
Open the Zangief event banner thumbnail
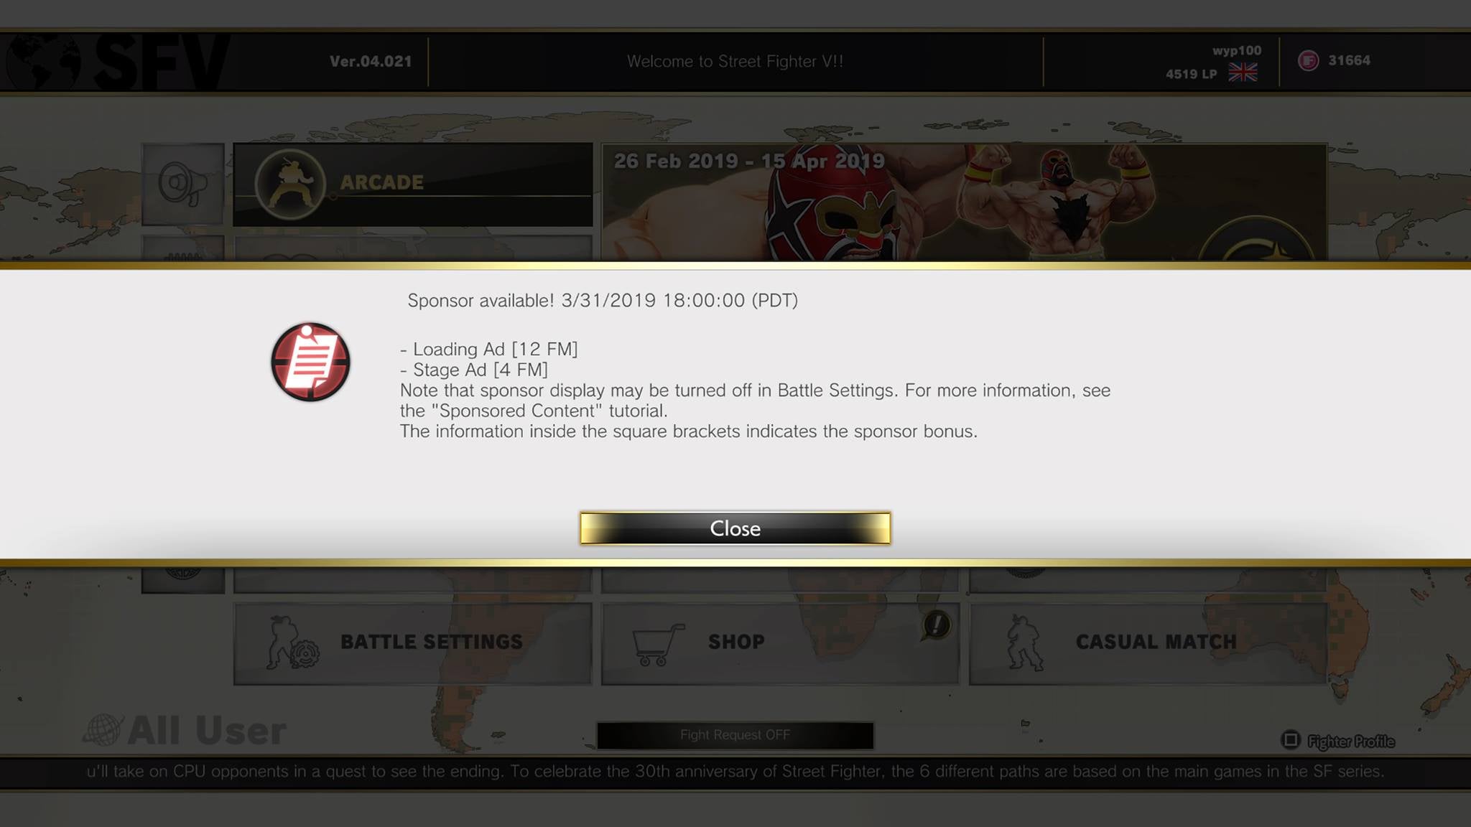point(964,202)
